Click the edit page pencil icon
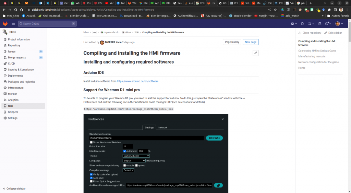351x193 pixels. (255, 53)
